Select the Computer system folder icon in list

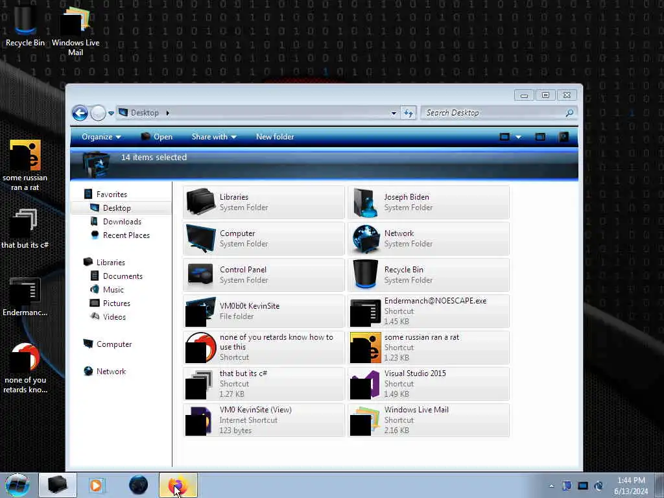click(x=201, y=239)
